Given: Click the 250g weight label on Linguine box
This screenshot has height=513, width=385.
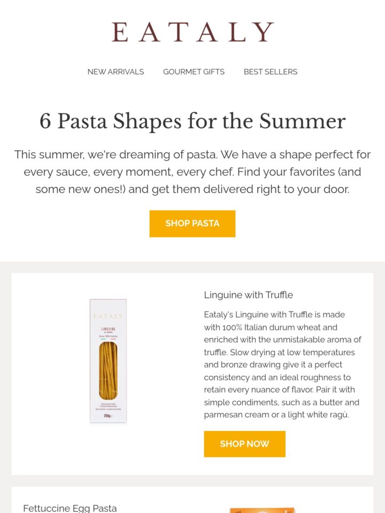Looking at the screenshot, I should pyautogui.click(x=108, y=416).
